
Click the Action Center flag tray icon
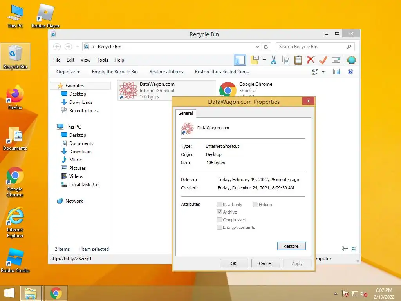click(x=345, y=294)
